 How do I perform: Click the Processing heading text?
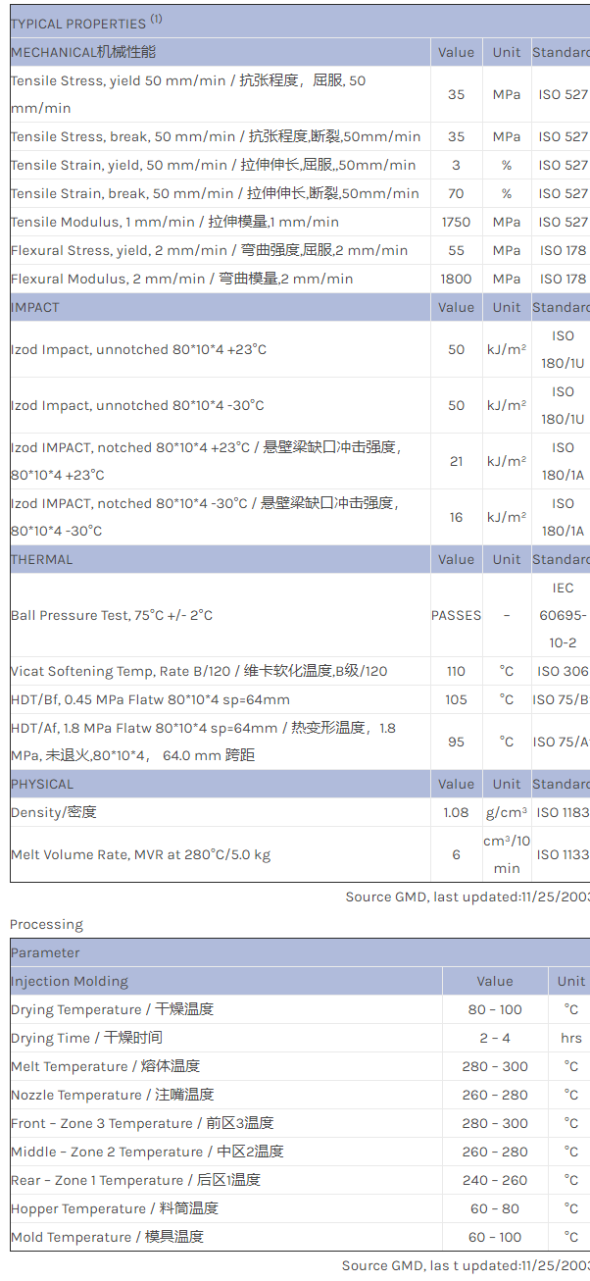point(46,924)
